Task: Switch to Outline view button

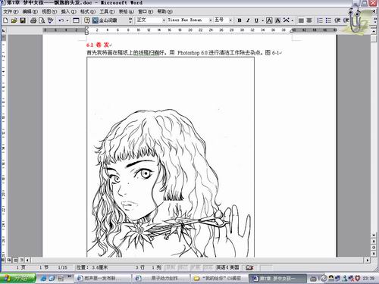Action: click(x=21, y=260)
